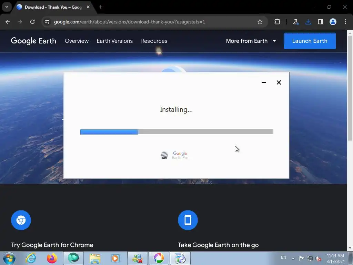Click the page vertical scrollbar thumb

tap(350, 88)
